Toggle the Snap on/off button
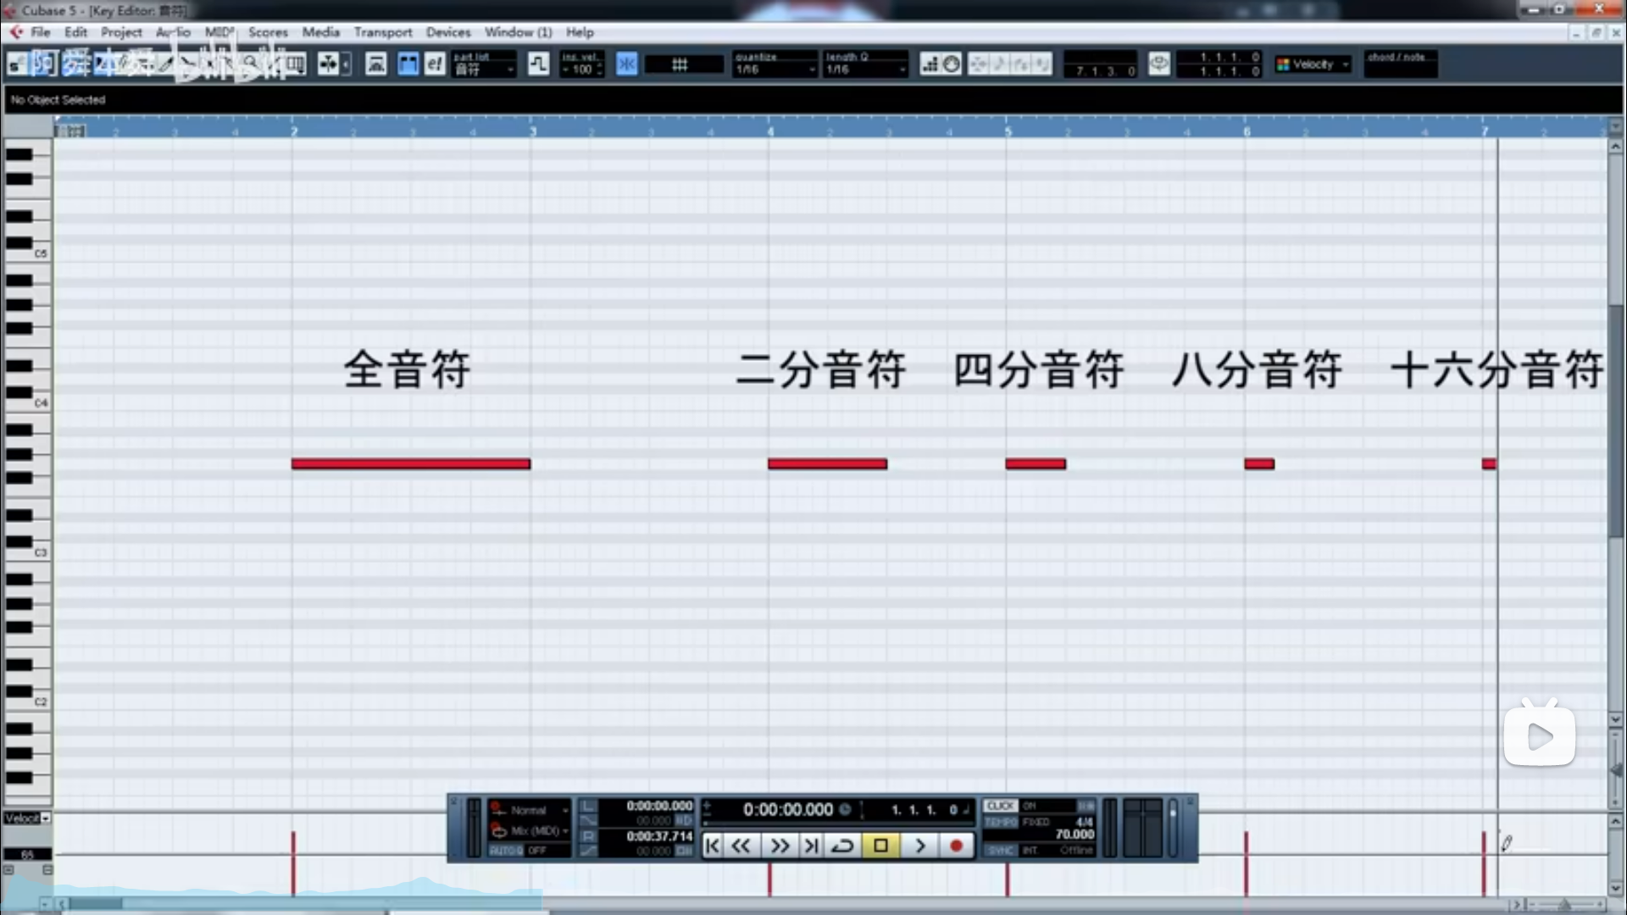1627x915 pixels. click(626, 64)
